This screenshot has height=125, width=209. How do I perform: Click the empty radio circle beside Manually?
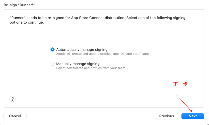[53, 64]
